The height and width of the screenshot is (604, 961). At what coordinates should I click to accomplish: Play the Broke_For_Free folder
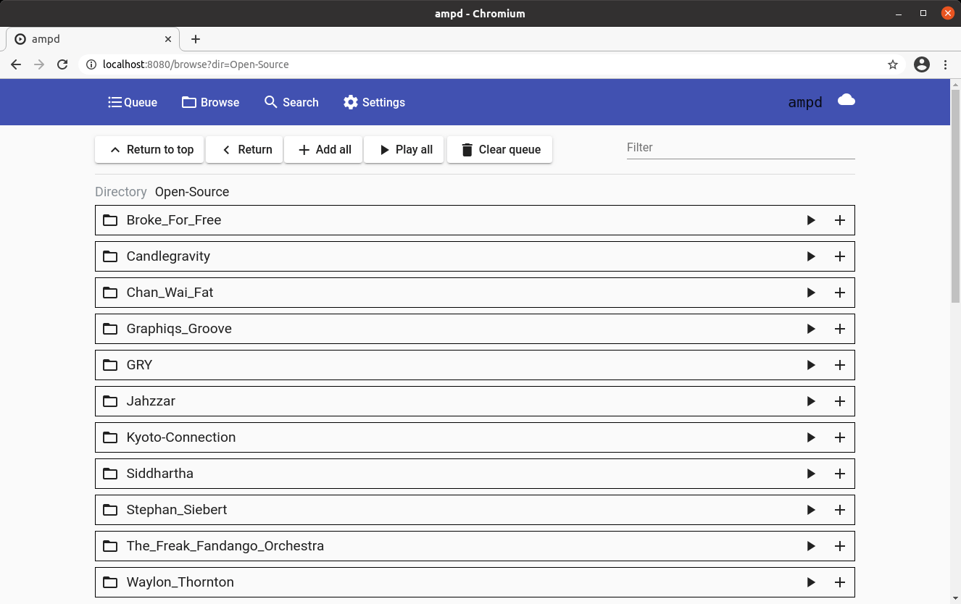pyautogui.click(x=811, y=220)
